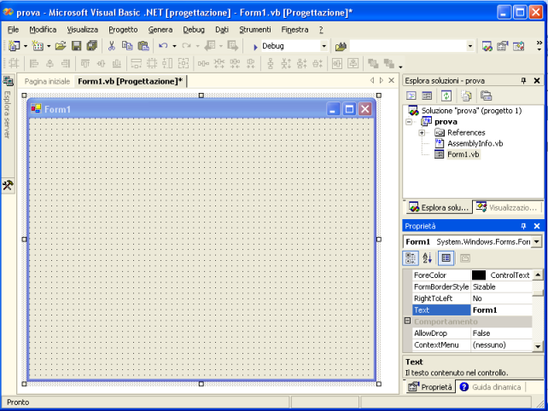This screenshot has width=548, height=411.
Task: Start debugging with the play arrow
Action: click(x=255, y=46)
